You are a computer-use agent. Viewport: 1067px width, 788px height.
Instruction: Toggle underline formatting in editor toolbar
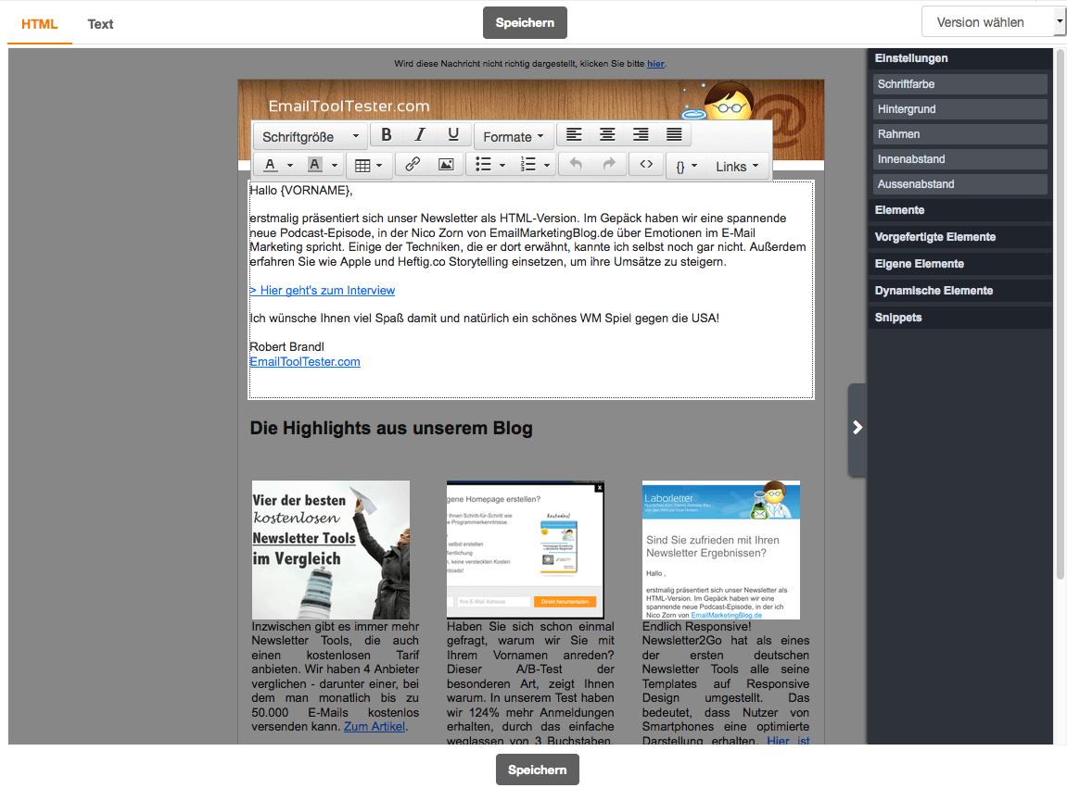pyautogui.click(x=453, y=135)
